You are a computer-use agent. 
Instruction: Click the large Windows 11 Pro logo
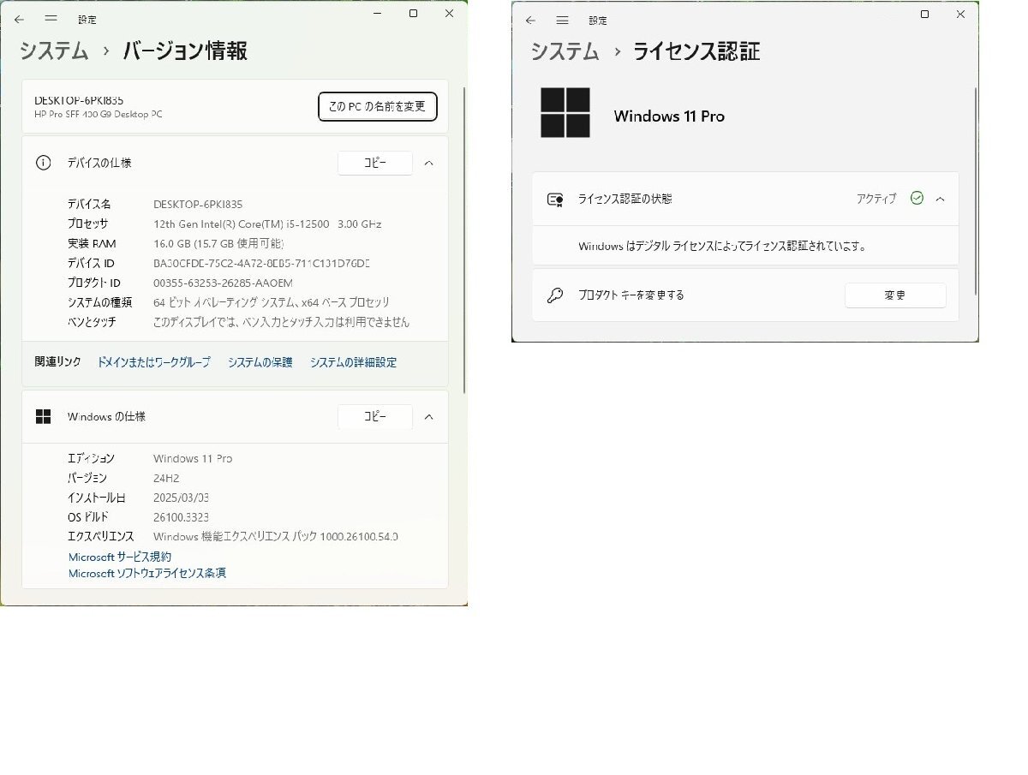[565, 112]
